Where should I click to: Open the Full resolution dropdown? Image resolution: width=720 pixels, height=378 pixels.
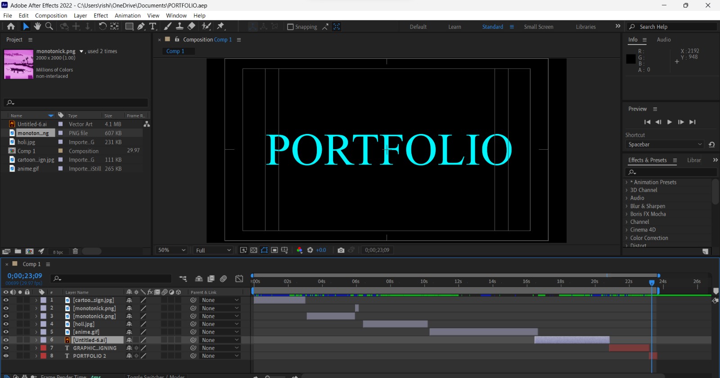click(213, 250)
